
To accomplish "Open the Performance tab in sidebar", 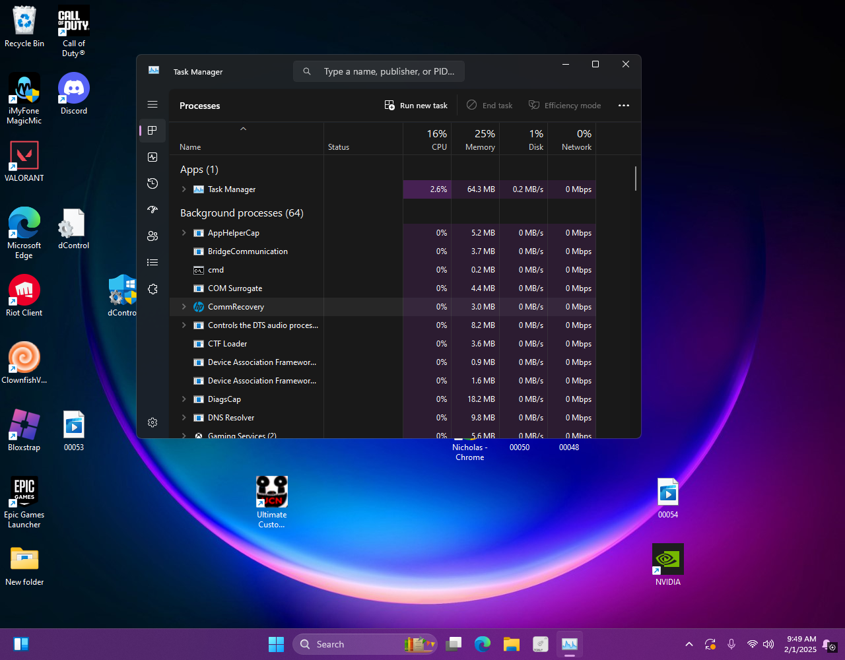I will point(152,157).
